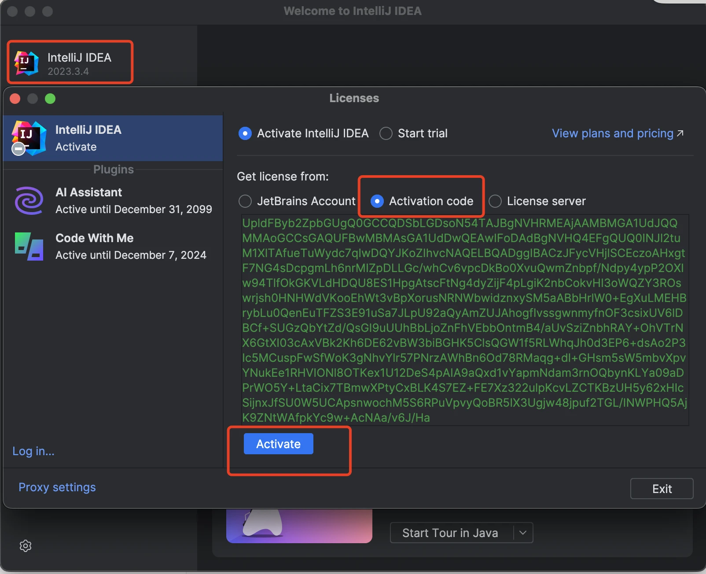Screen dimensions: 706x574
Task: Click the AI Assistant spiral icon
Action: [29, 201]
